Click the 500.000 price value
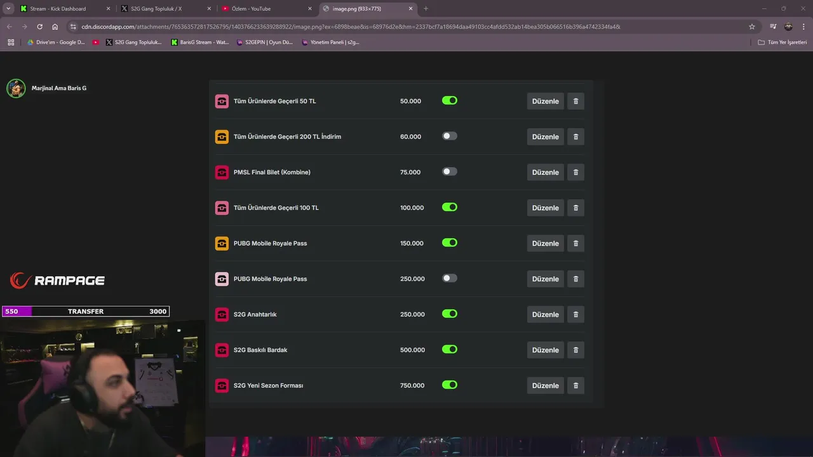 (412, 350)
